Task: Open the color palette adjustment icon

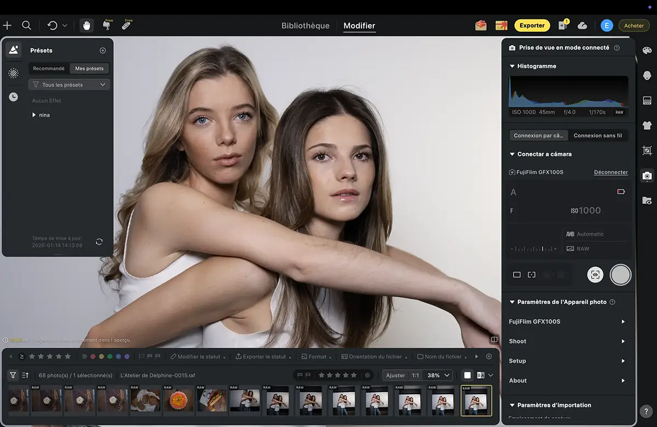Action: (x=647, y=50)
